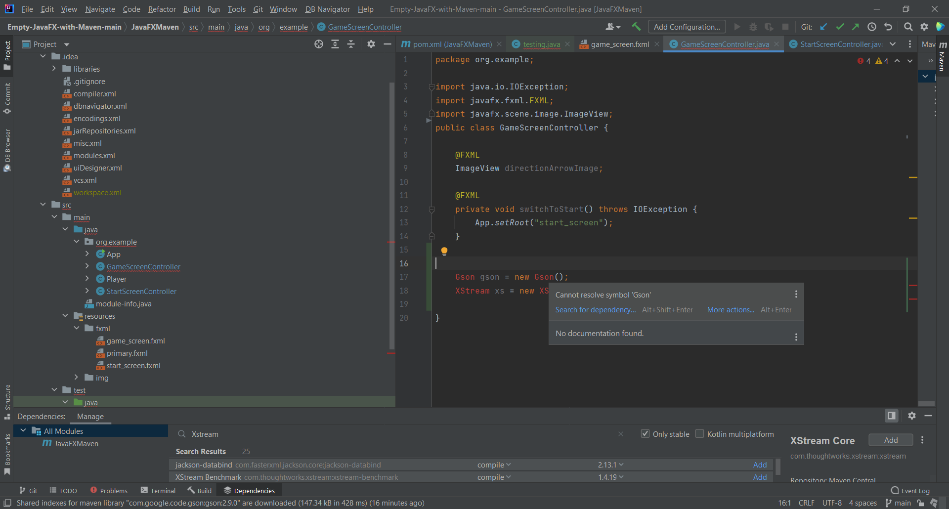Click the locate opened file target icon

pyautogui.click(x=319, y=44)
